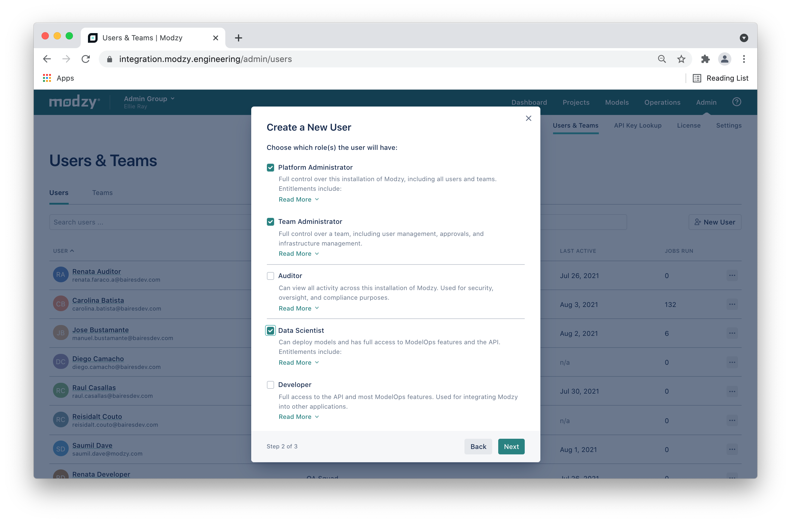This screenshot has height=523, width=791.
Task: Click the Chrome profile avatar icon
Action: tap(724, 59)
